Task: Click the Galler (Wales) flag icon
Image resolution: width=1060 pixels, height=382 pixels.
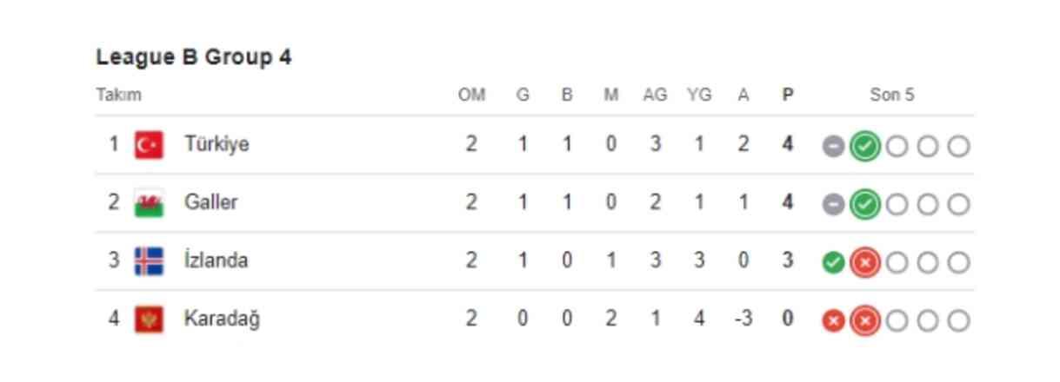Action: pos(149,203)
